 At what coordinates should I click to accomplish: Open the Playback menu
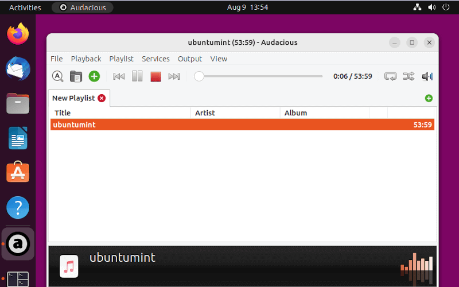(86, 59)
